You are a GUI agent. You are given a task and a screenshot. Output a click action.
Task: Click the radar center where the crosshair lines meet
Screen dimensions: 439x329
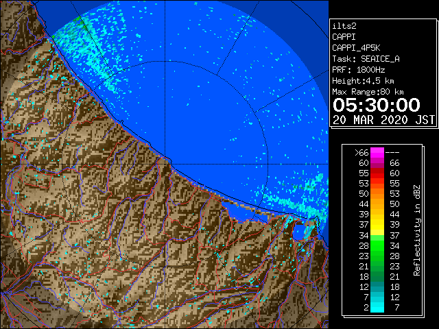165,164
